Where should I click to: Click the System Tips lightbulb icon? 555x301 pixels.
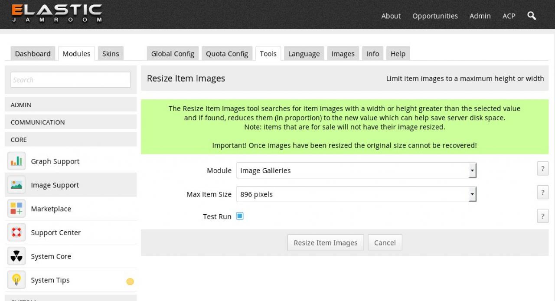click(x=16, y=280)
